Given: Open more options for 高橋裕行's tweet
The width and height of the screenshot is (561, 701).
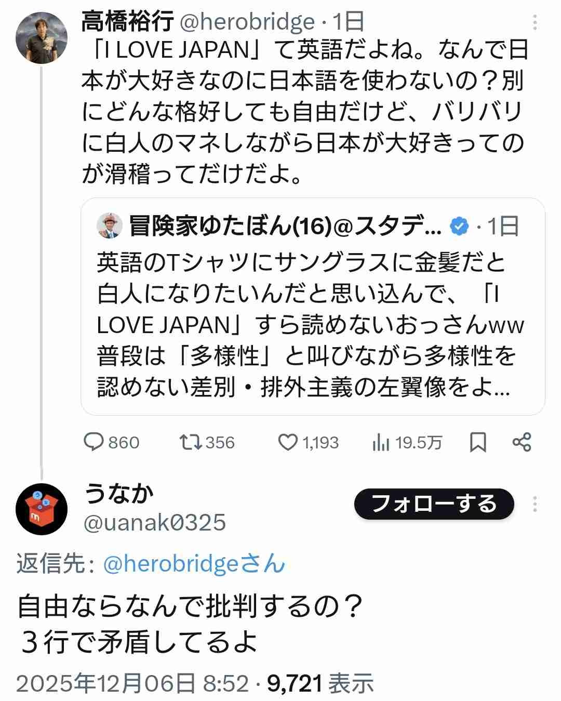Looking at the screenshot, I should point(535,22).
